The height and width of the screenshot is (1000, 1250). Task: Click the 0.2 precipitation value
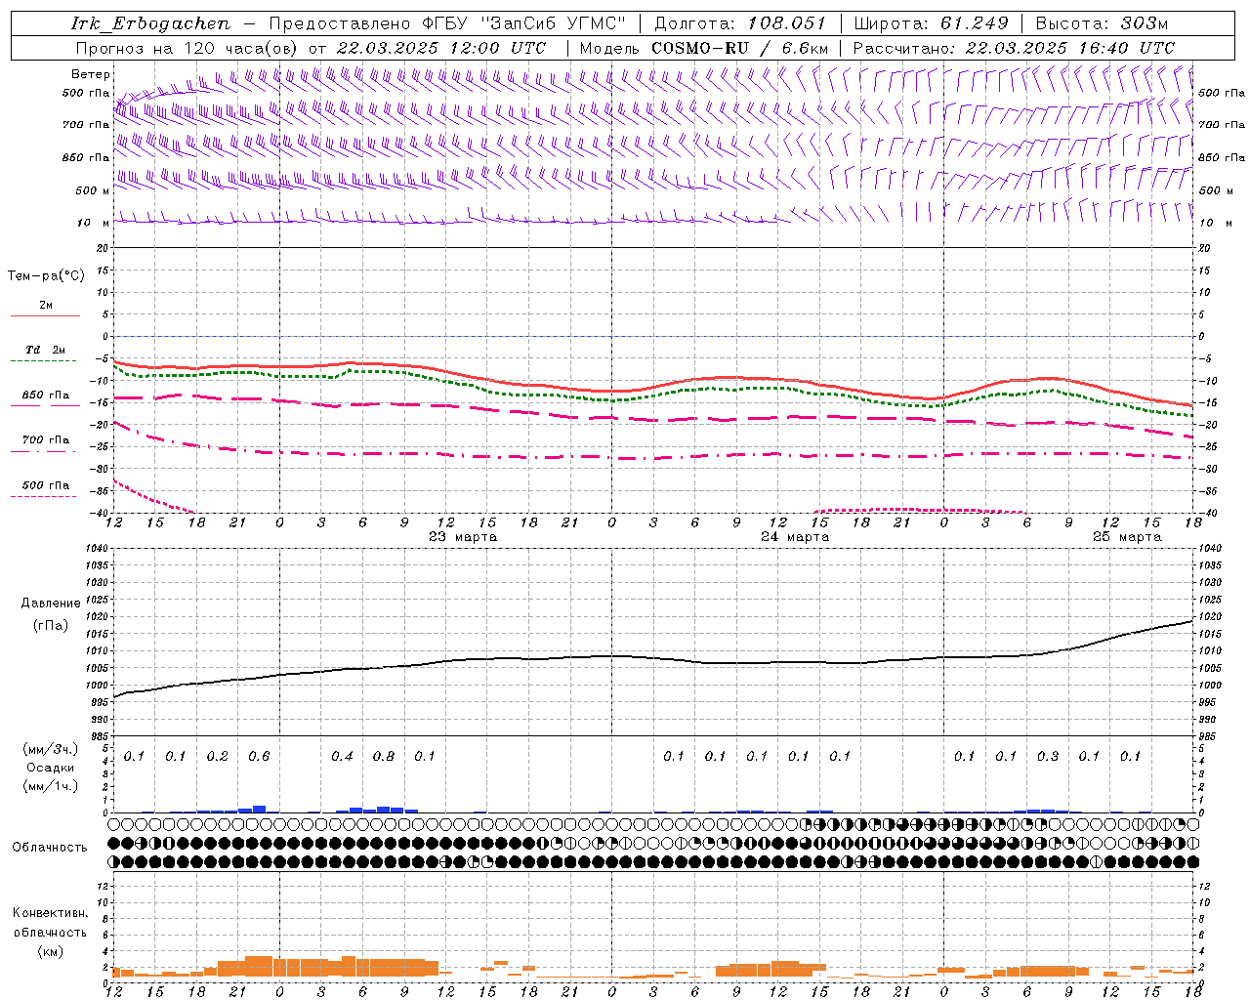click(x=217, y=756)
